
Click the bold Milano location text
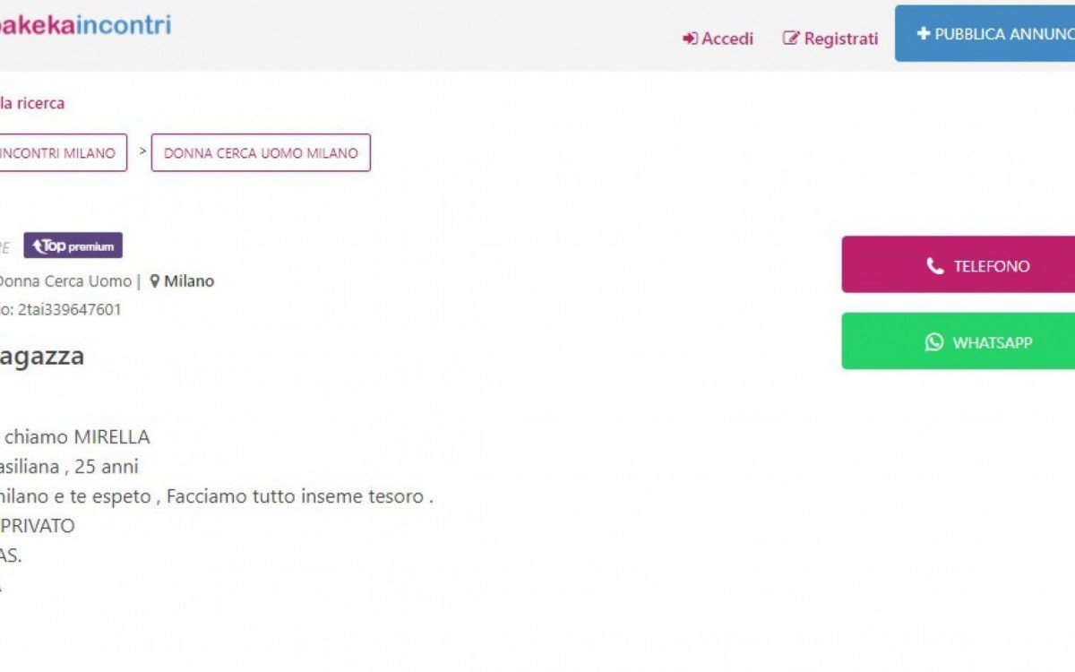[x=189, y=281]
